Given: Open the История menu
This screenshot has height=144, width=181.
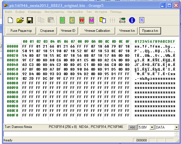Looking at the screenshot, I should point(101,12).
